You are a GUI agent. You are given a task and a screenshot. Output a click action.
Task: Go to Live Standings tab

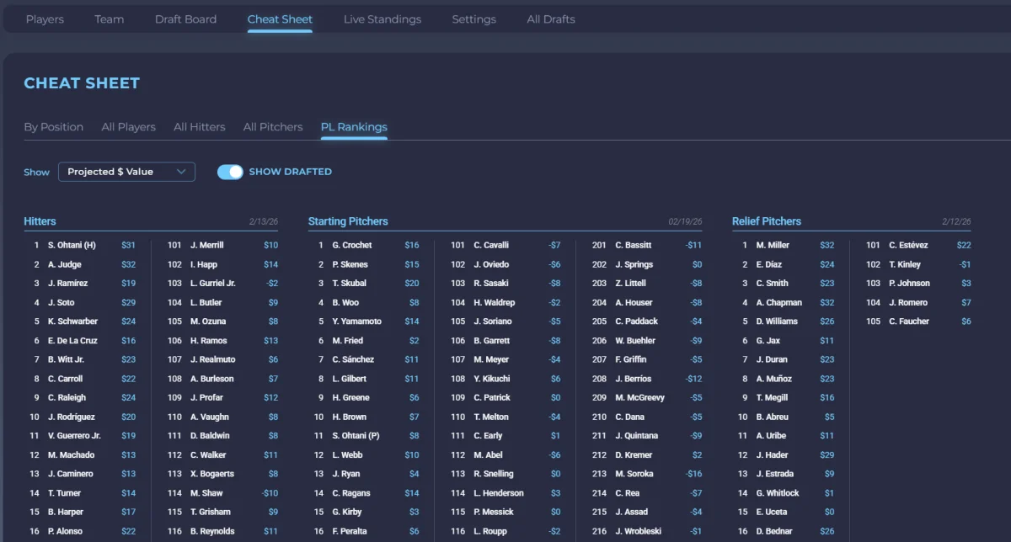point(382,19)
